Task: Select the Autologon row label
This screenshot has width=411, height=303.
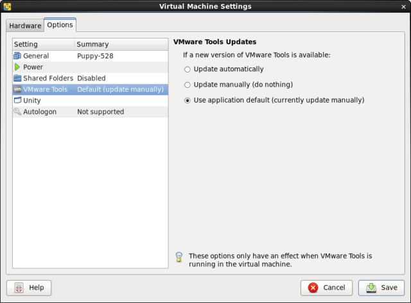Action: pyautogui.click(x=40, y=112)
